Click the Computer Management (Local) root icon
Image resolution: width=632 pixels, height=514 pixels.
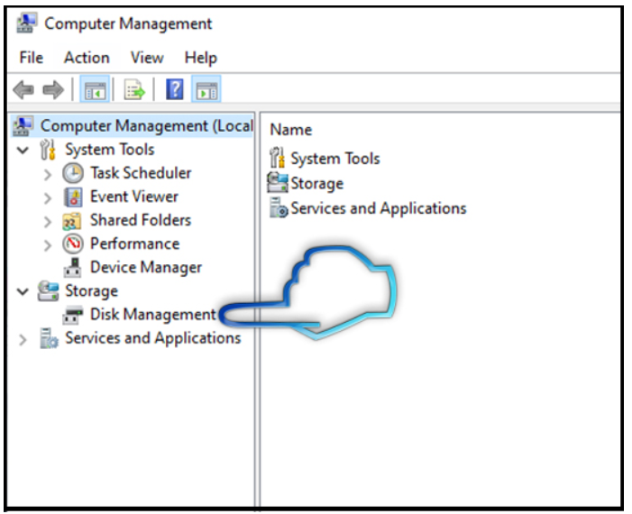click(23, 125)
